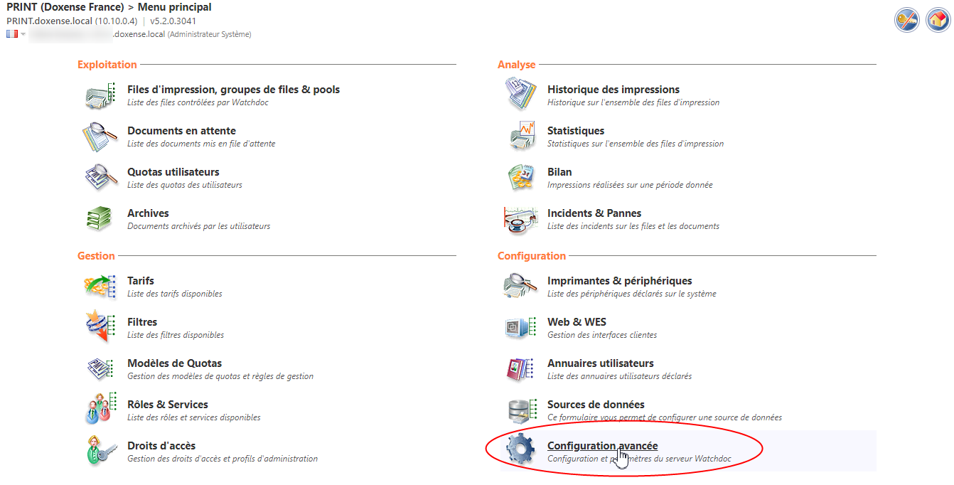Screen dimensions: 954x485
Task: Click the Bilan calendar and coins icon
Action: pyautogui.click(x=521, y=178)
